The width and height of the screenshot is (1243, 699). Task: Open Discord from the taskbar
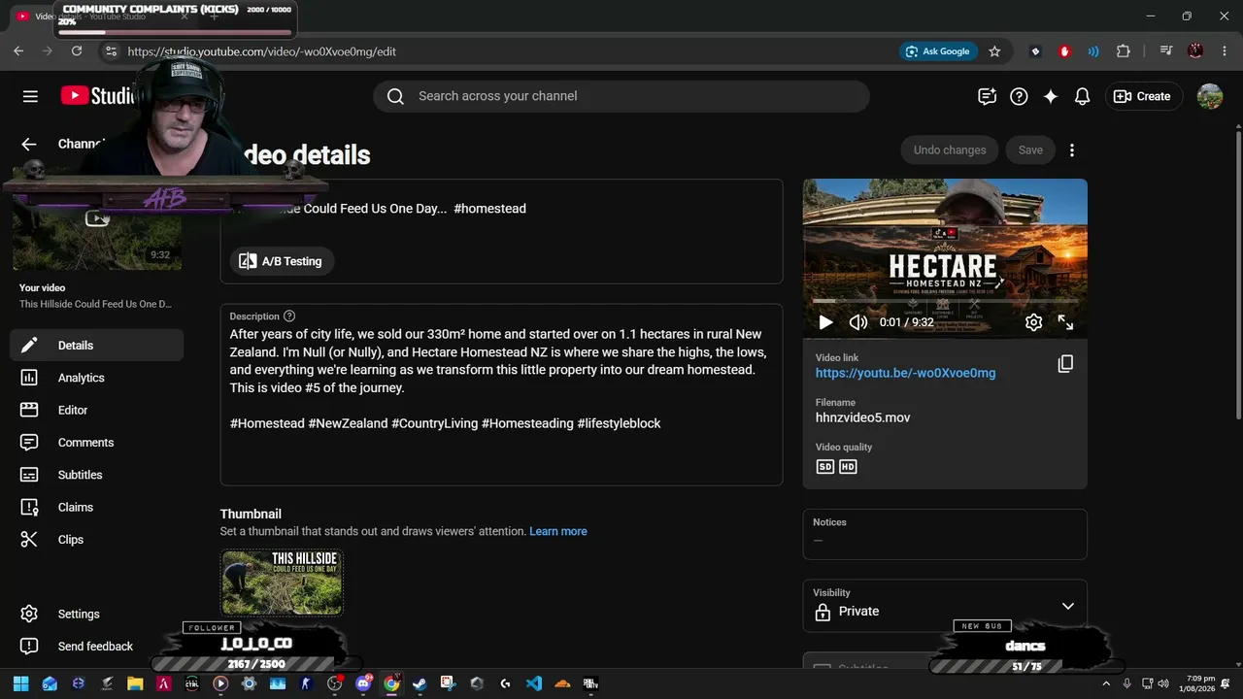pos(363,683)
